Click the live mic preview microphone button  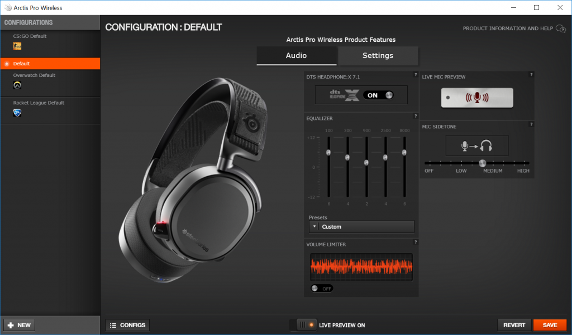(477, 98)
